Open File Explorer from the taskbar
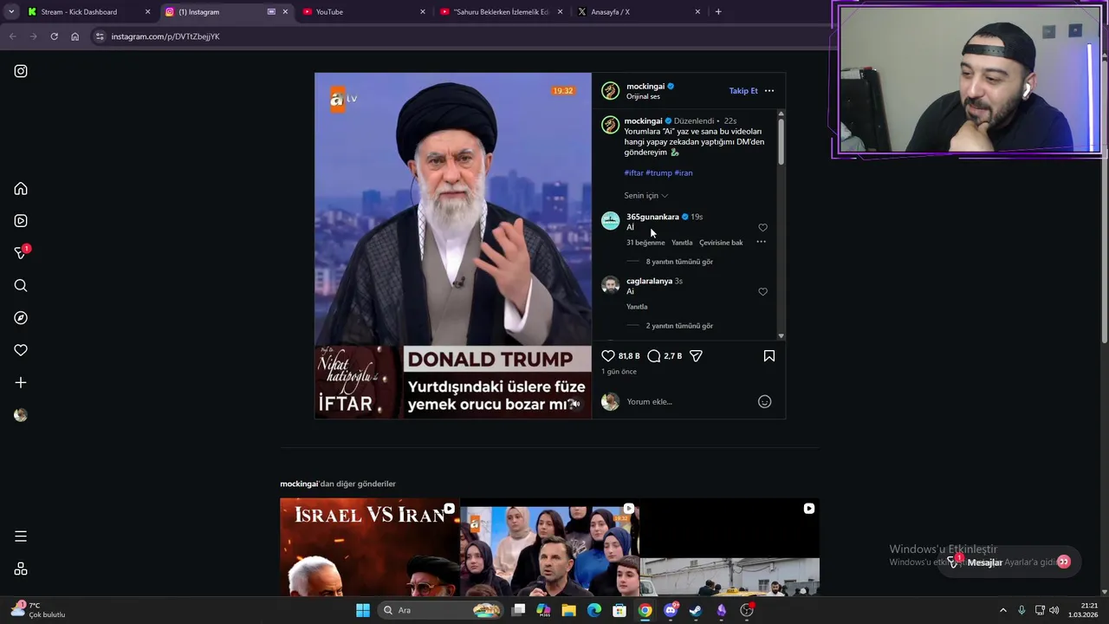1109x624 pixels. pyautogui.click(x=568, y=610)
